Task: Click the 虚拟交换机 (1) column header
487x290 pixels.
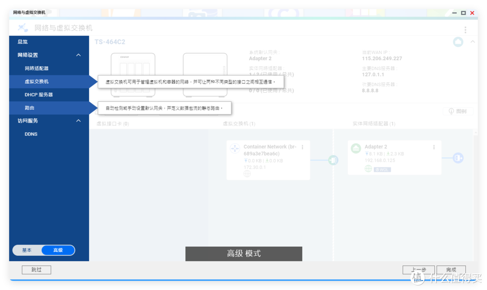Action: pyautogui.click(x=239, y=124)
